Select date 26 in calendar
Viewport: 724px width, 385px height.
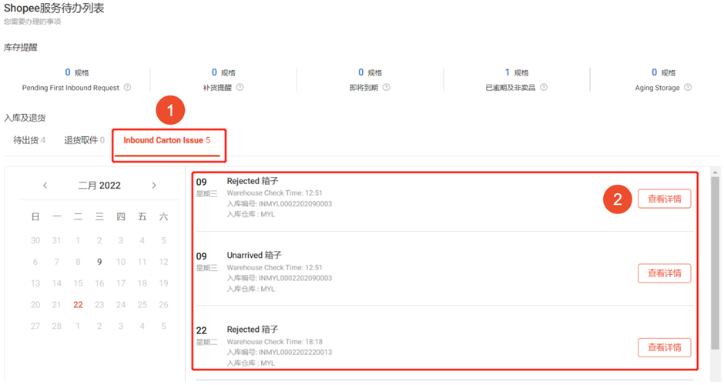pyautogui.click(x=163, y=305)
